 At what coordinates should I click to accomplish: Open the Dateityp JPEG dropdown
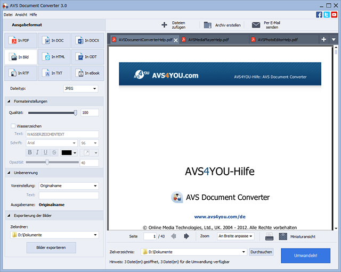click(x=80, y=89)
